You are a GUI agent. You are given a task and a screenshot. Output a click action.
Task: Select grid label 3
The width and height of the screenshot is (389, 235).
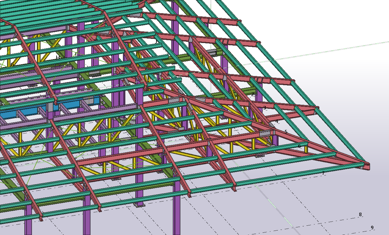265,108
